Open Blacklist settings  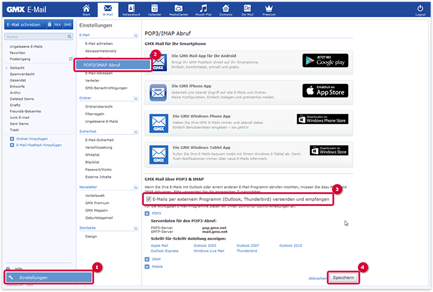(x=92, y=162)
